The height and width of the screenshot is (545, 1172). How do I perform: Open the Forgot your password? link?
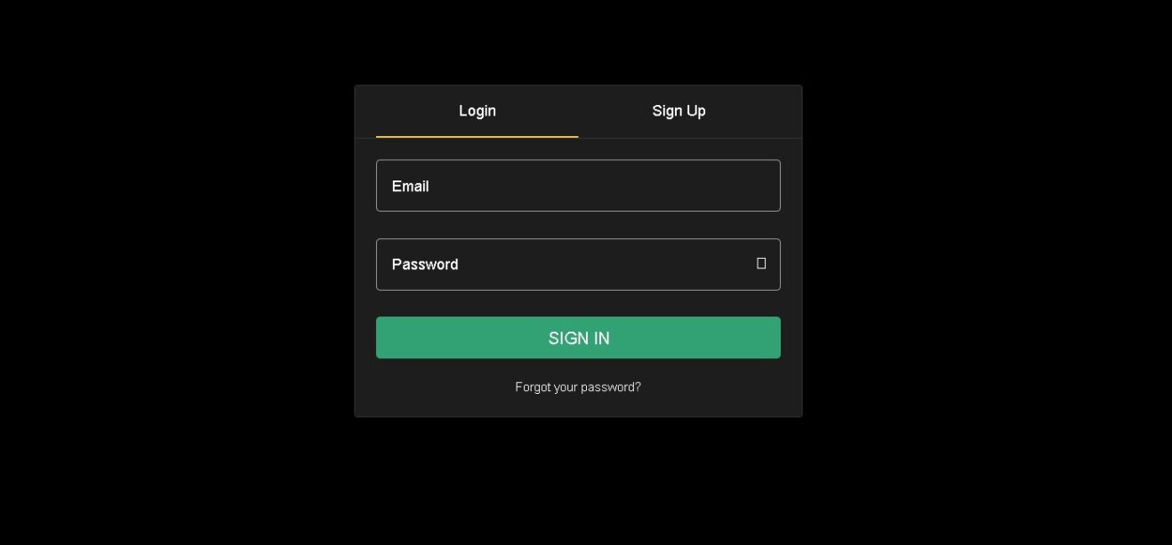click(x=578, y=387)
